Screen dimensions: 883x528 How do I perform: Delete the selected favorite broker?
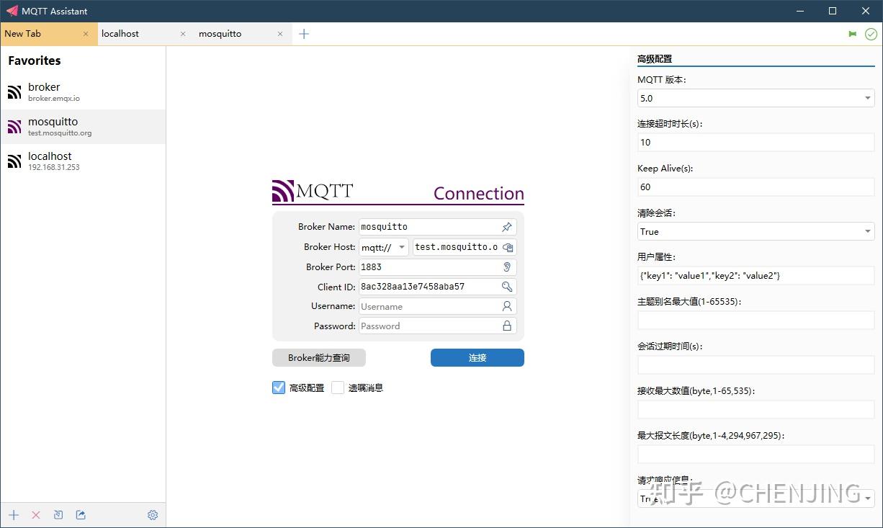(36, 515)
